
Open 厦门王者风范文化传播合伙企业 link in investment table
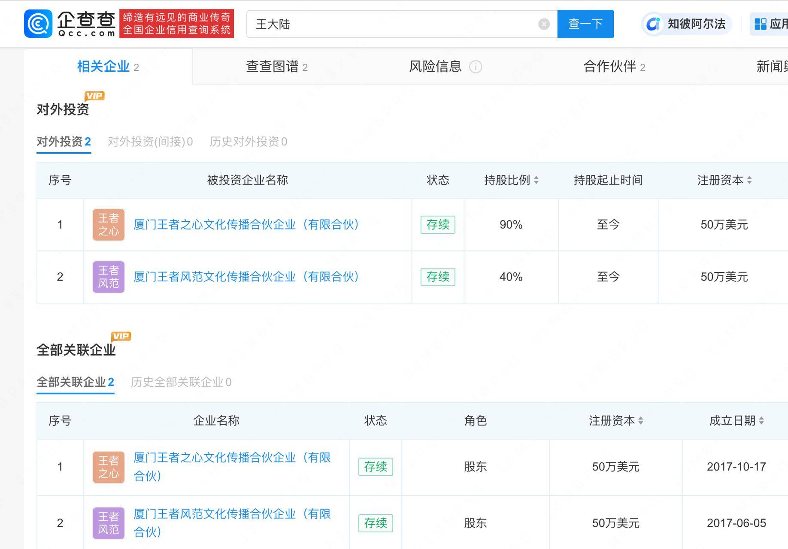click(246, 277)
